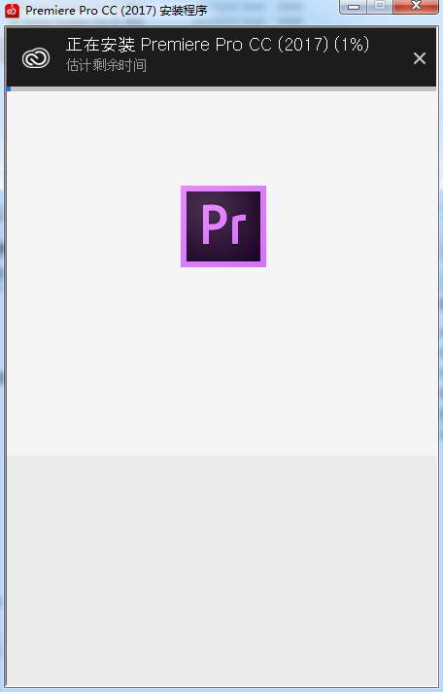This screenshot has width=443, height=692.
Task: Click the blank area above the Pr logo
Action: pos(222,138)
